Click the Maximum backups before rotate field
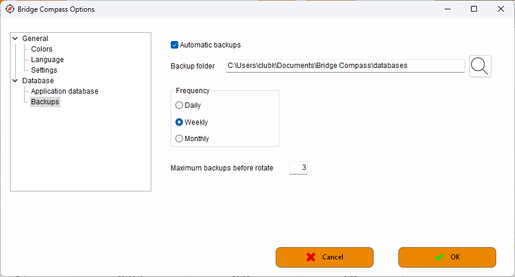This screenshot has width=515, height=277. [298, 168]
